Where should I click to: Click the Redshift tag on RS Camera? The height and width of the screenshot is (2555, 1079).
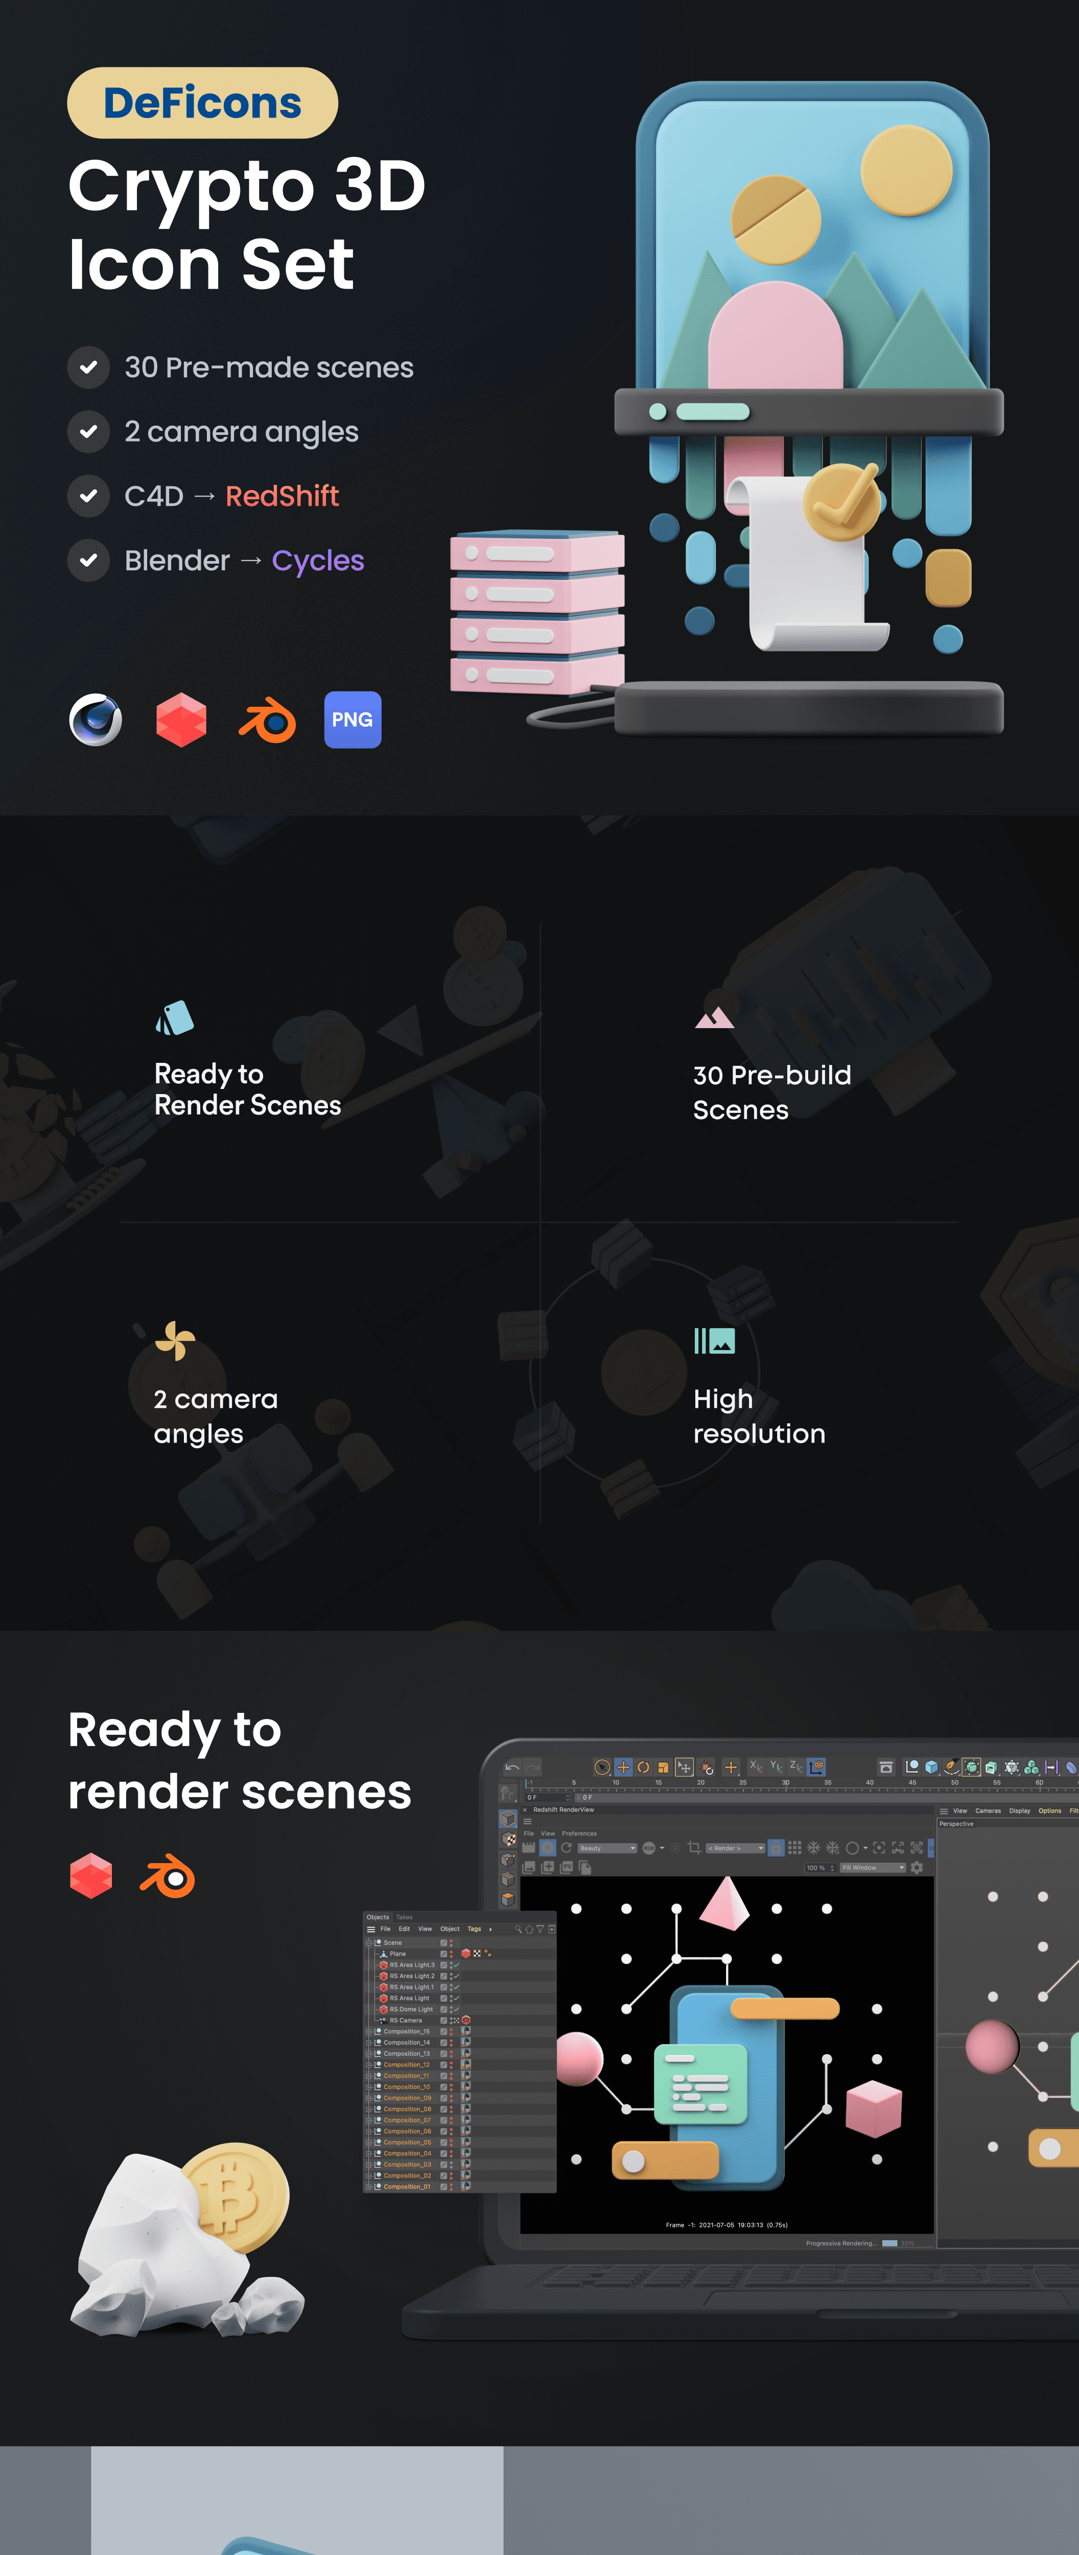click(466, 2020)
